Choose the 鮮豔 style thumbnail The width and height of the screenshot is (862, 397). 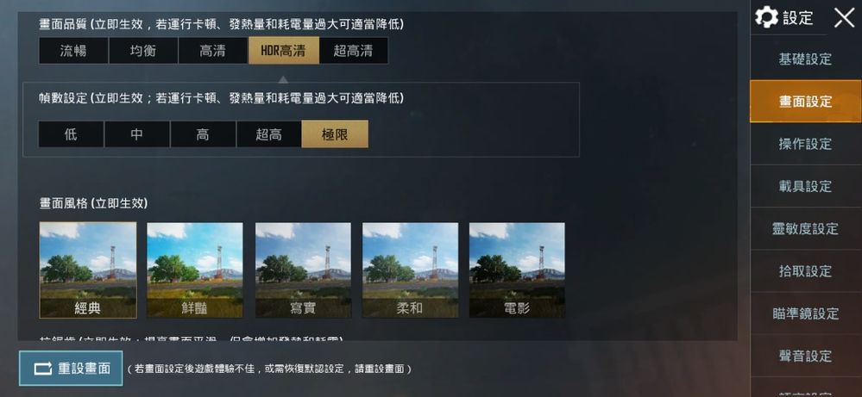pyautogui.click(x=195, y=270)
